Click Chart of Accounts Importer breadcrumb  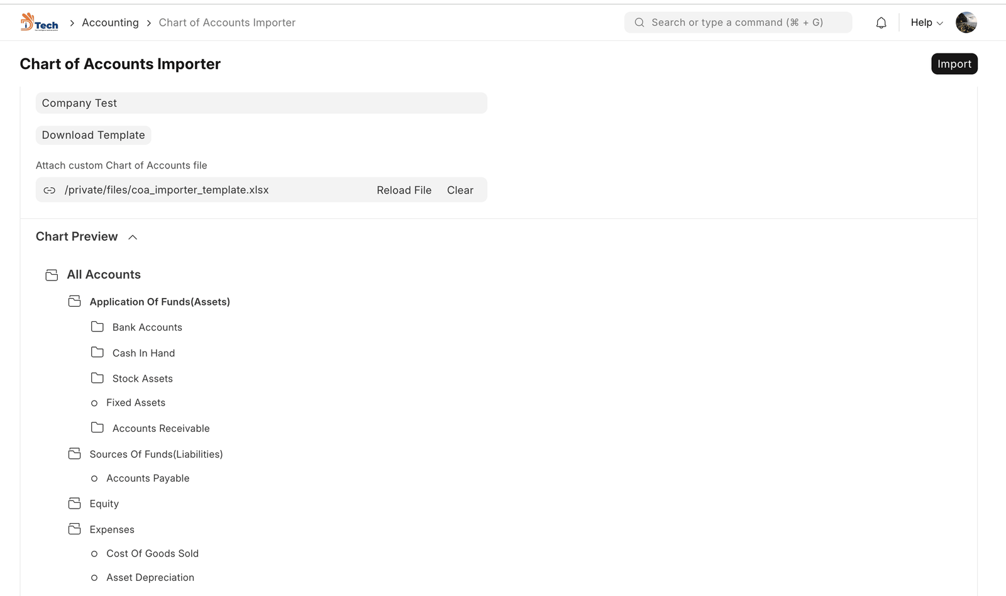[x=227, y=23]
